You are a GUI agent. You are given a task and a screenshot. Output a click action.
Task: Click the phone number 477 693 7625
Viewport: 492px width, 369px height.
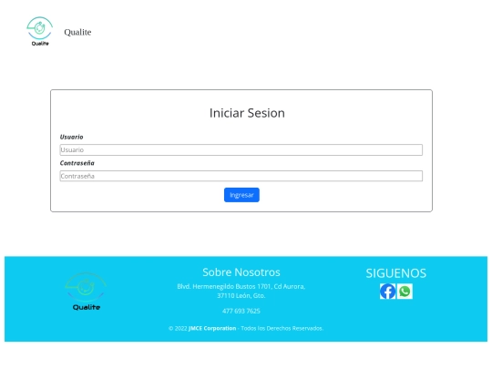tap(241, 311)
